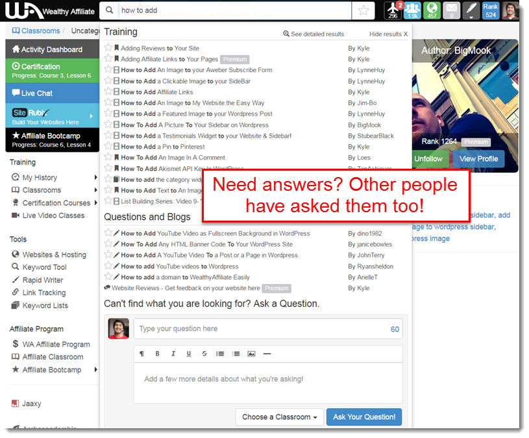Star 'How to Add a Pin to Pinterest'

click(x=108, y=146)
